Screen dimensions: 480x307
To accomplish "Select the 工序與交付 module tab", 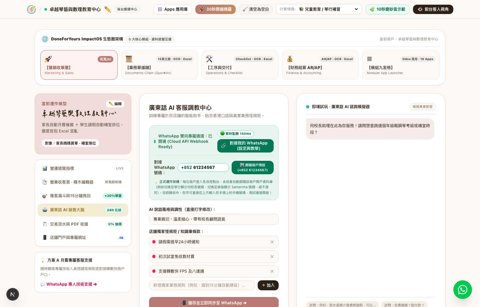I will 240,65.
